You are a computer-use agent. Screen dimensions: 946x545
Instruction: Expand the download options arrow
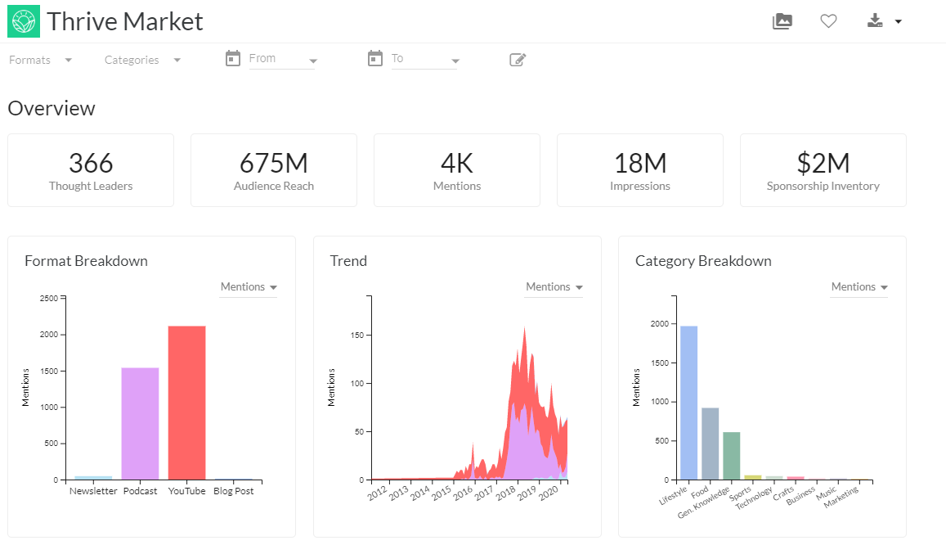899,22
